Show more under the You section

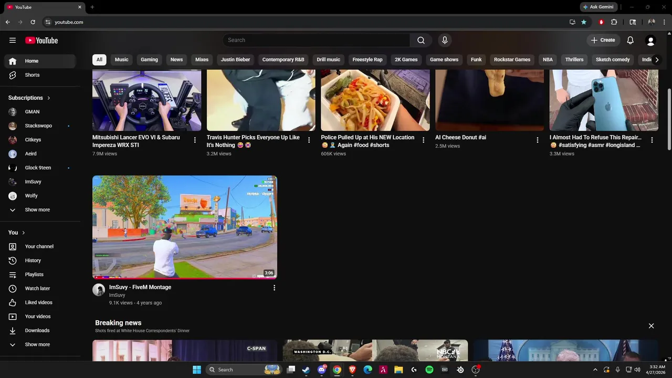coord(40,345)
